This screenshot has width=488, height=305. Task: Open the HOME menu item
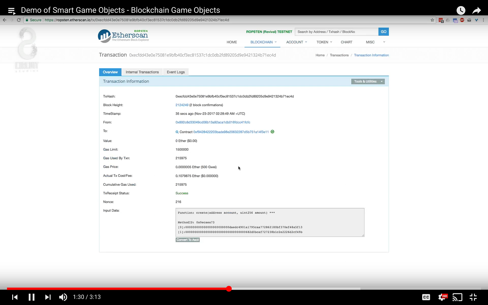232,42
